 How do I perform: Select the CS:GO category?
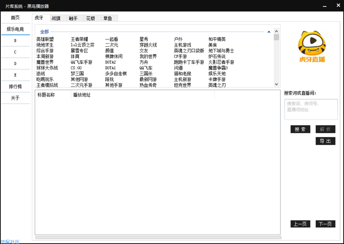[x=76, y=68]
